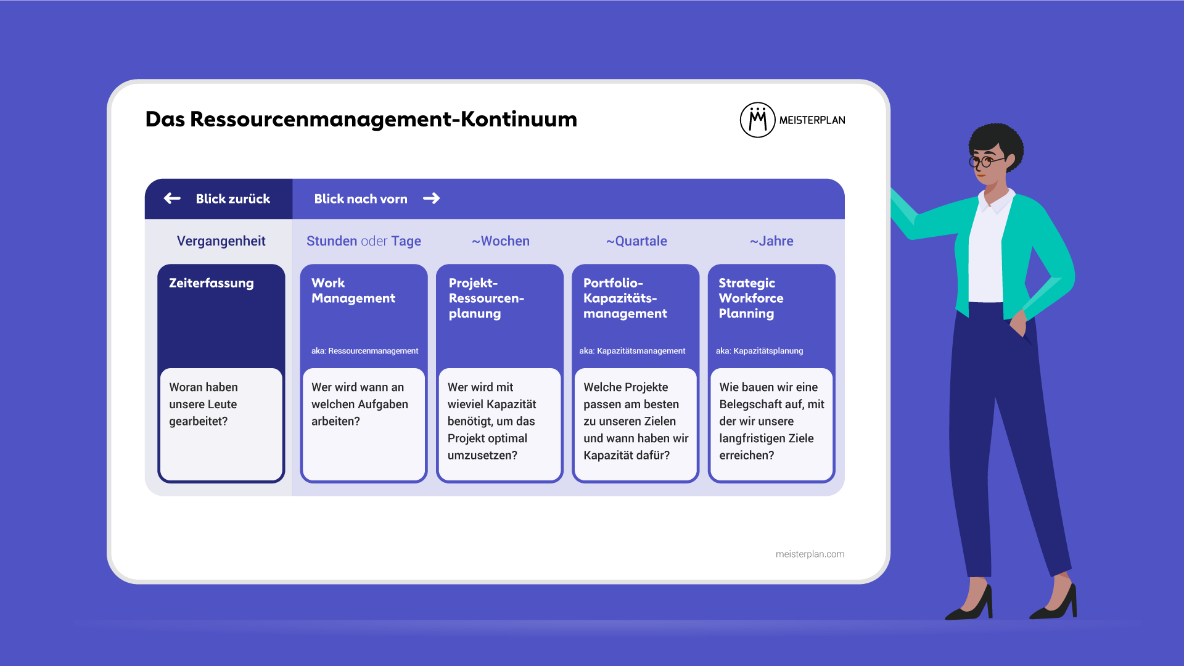Click the ~Wochen column label

(501, 241)
